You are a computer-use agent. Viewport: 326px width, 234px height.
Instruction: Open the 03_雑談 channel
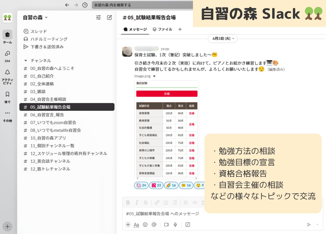coord(38,92)
